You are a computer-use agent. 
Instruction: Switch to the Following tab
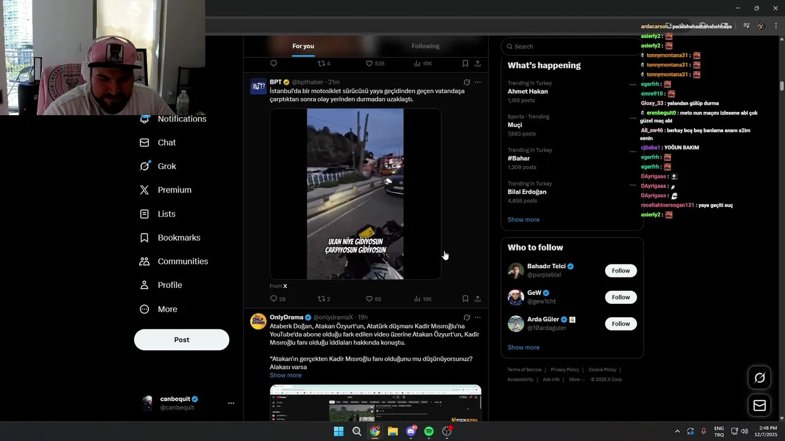pyautogui.click(x=426, y=46)
